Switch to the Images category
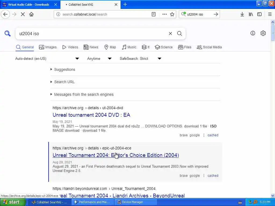This screenshot has width=275, height=206. coord(48,47)
